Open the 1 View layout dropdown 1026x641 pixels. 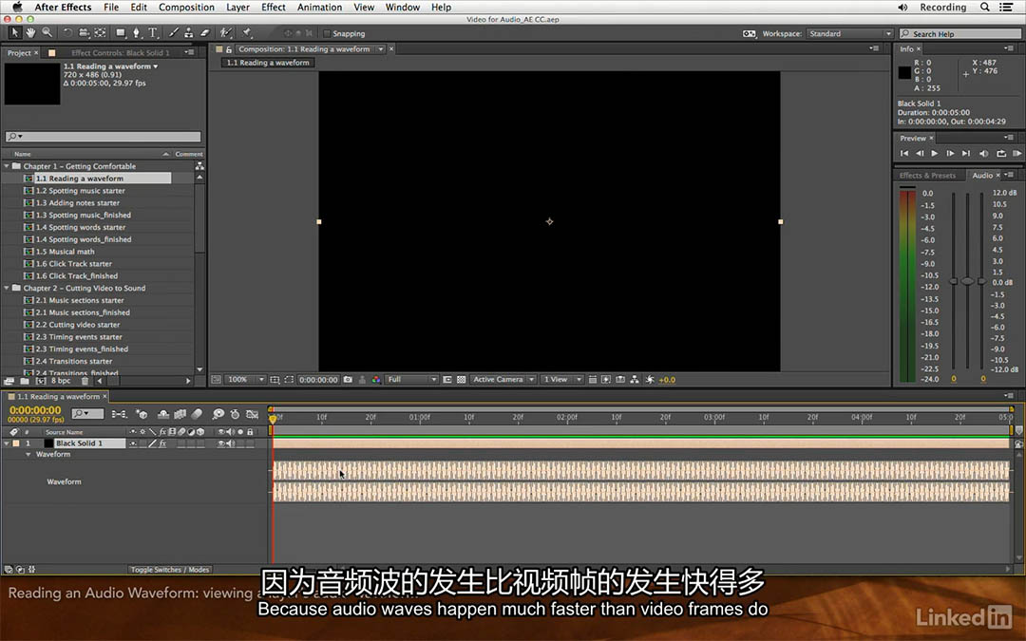coord(561,379)
